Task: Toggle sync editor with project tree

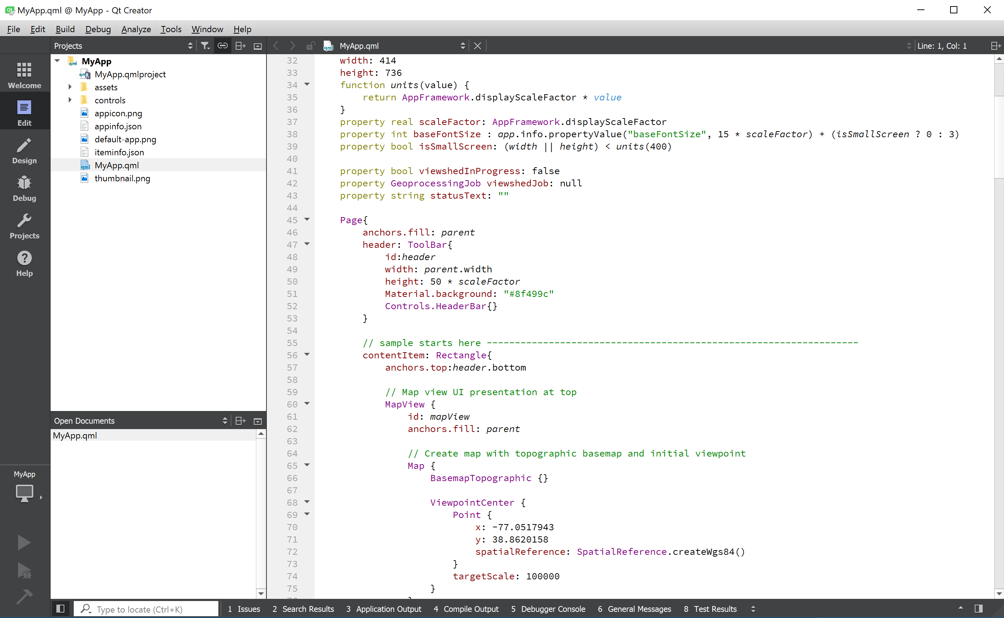Action: click(x=223, y=45)
